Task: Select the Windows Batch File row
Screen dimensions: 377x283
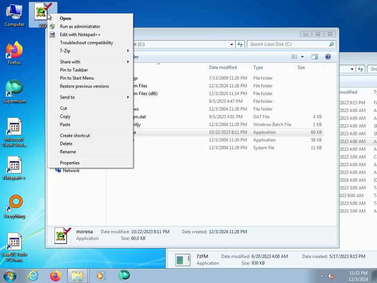Action: pos(228,125)
